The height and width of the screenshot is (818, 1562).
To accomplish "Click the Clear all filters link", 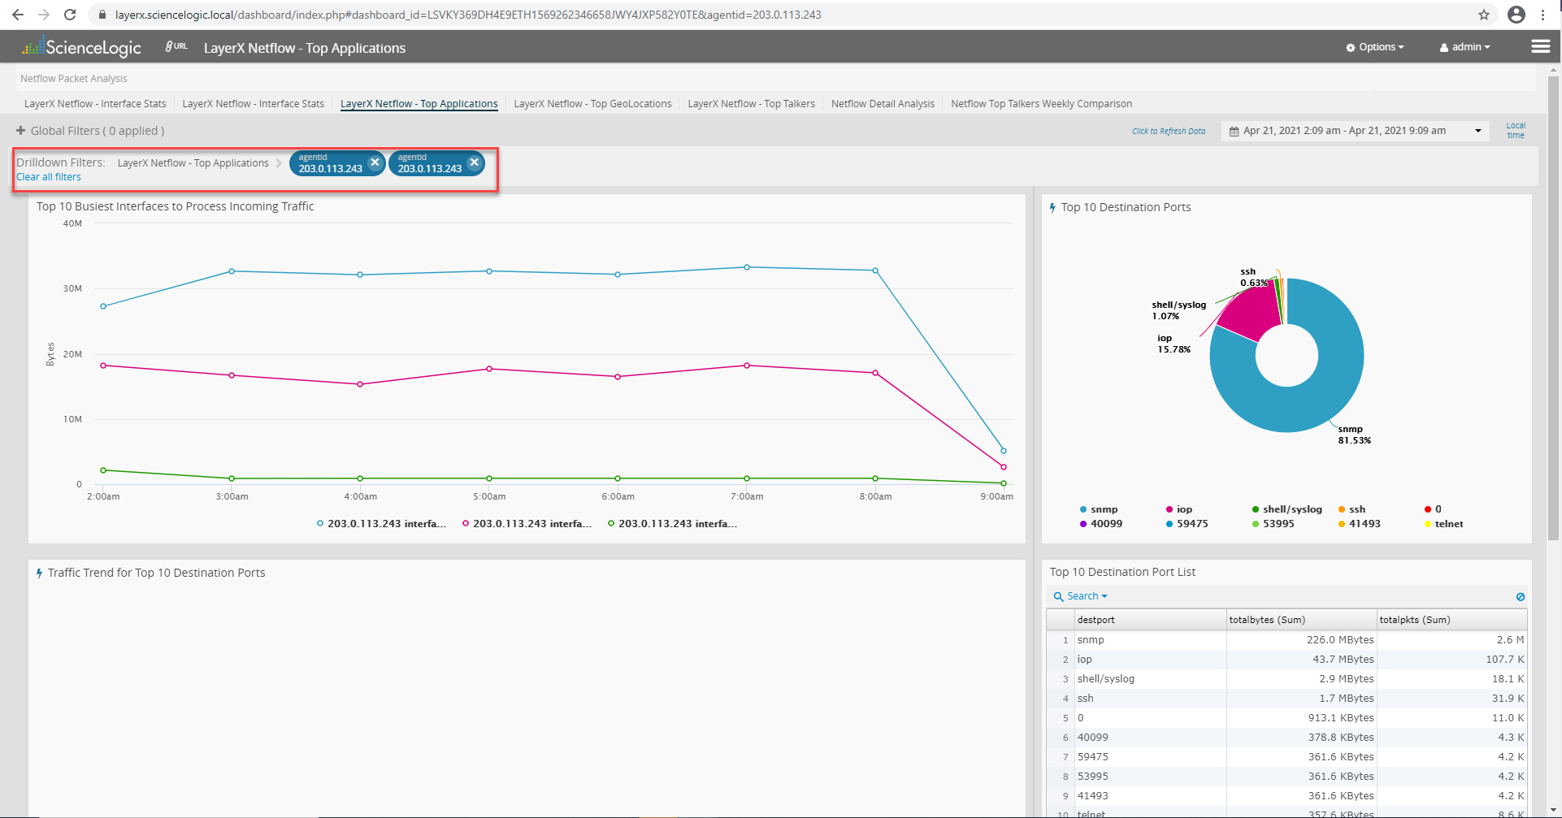I will (48, 176).
